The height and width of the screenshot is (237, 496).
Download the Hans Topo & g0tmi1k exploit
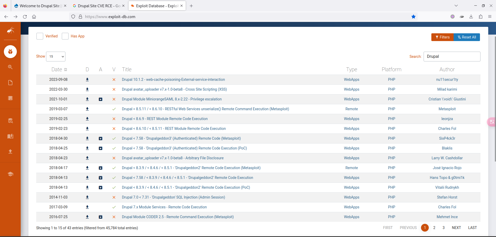click(x=87, y=178)
